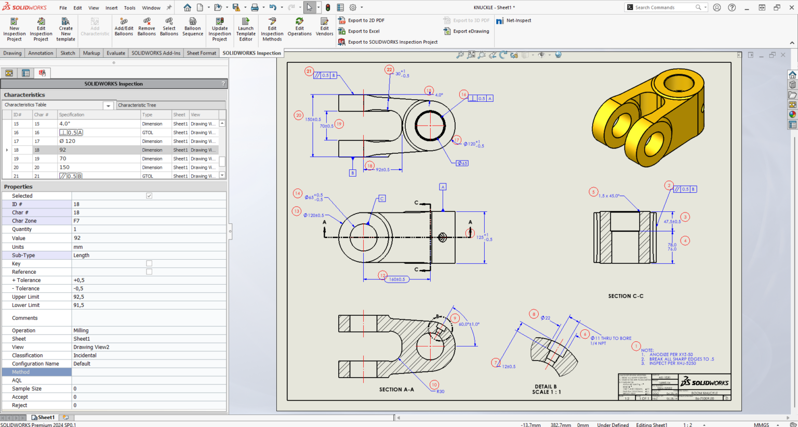The image size is (798, 427).
Task: Select the Remove Balloons tool
Action: (x=147, y=29)
